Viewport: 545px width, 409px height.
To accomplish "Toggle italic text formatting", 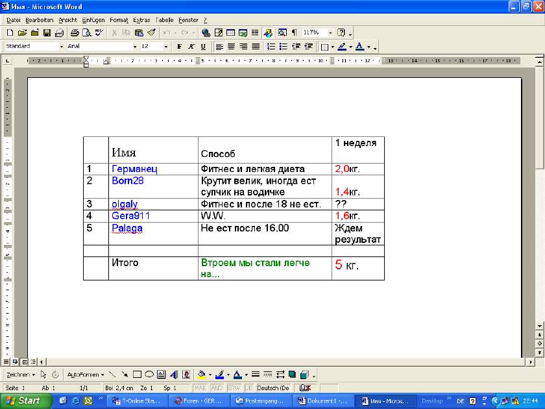I will (x=191, y=47).
